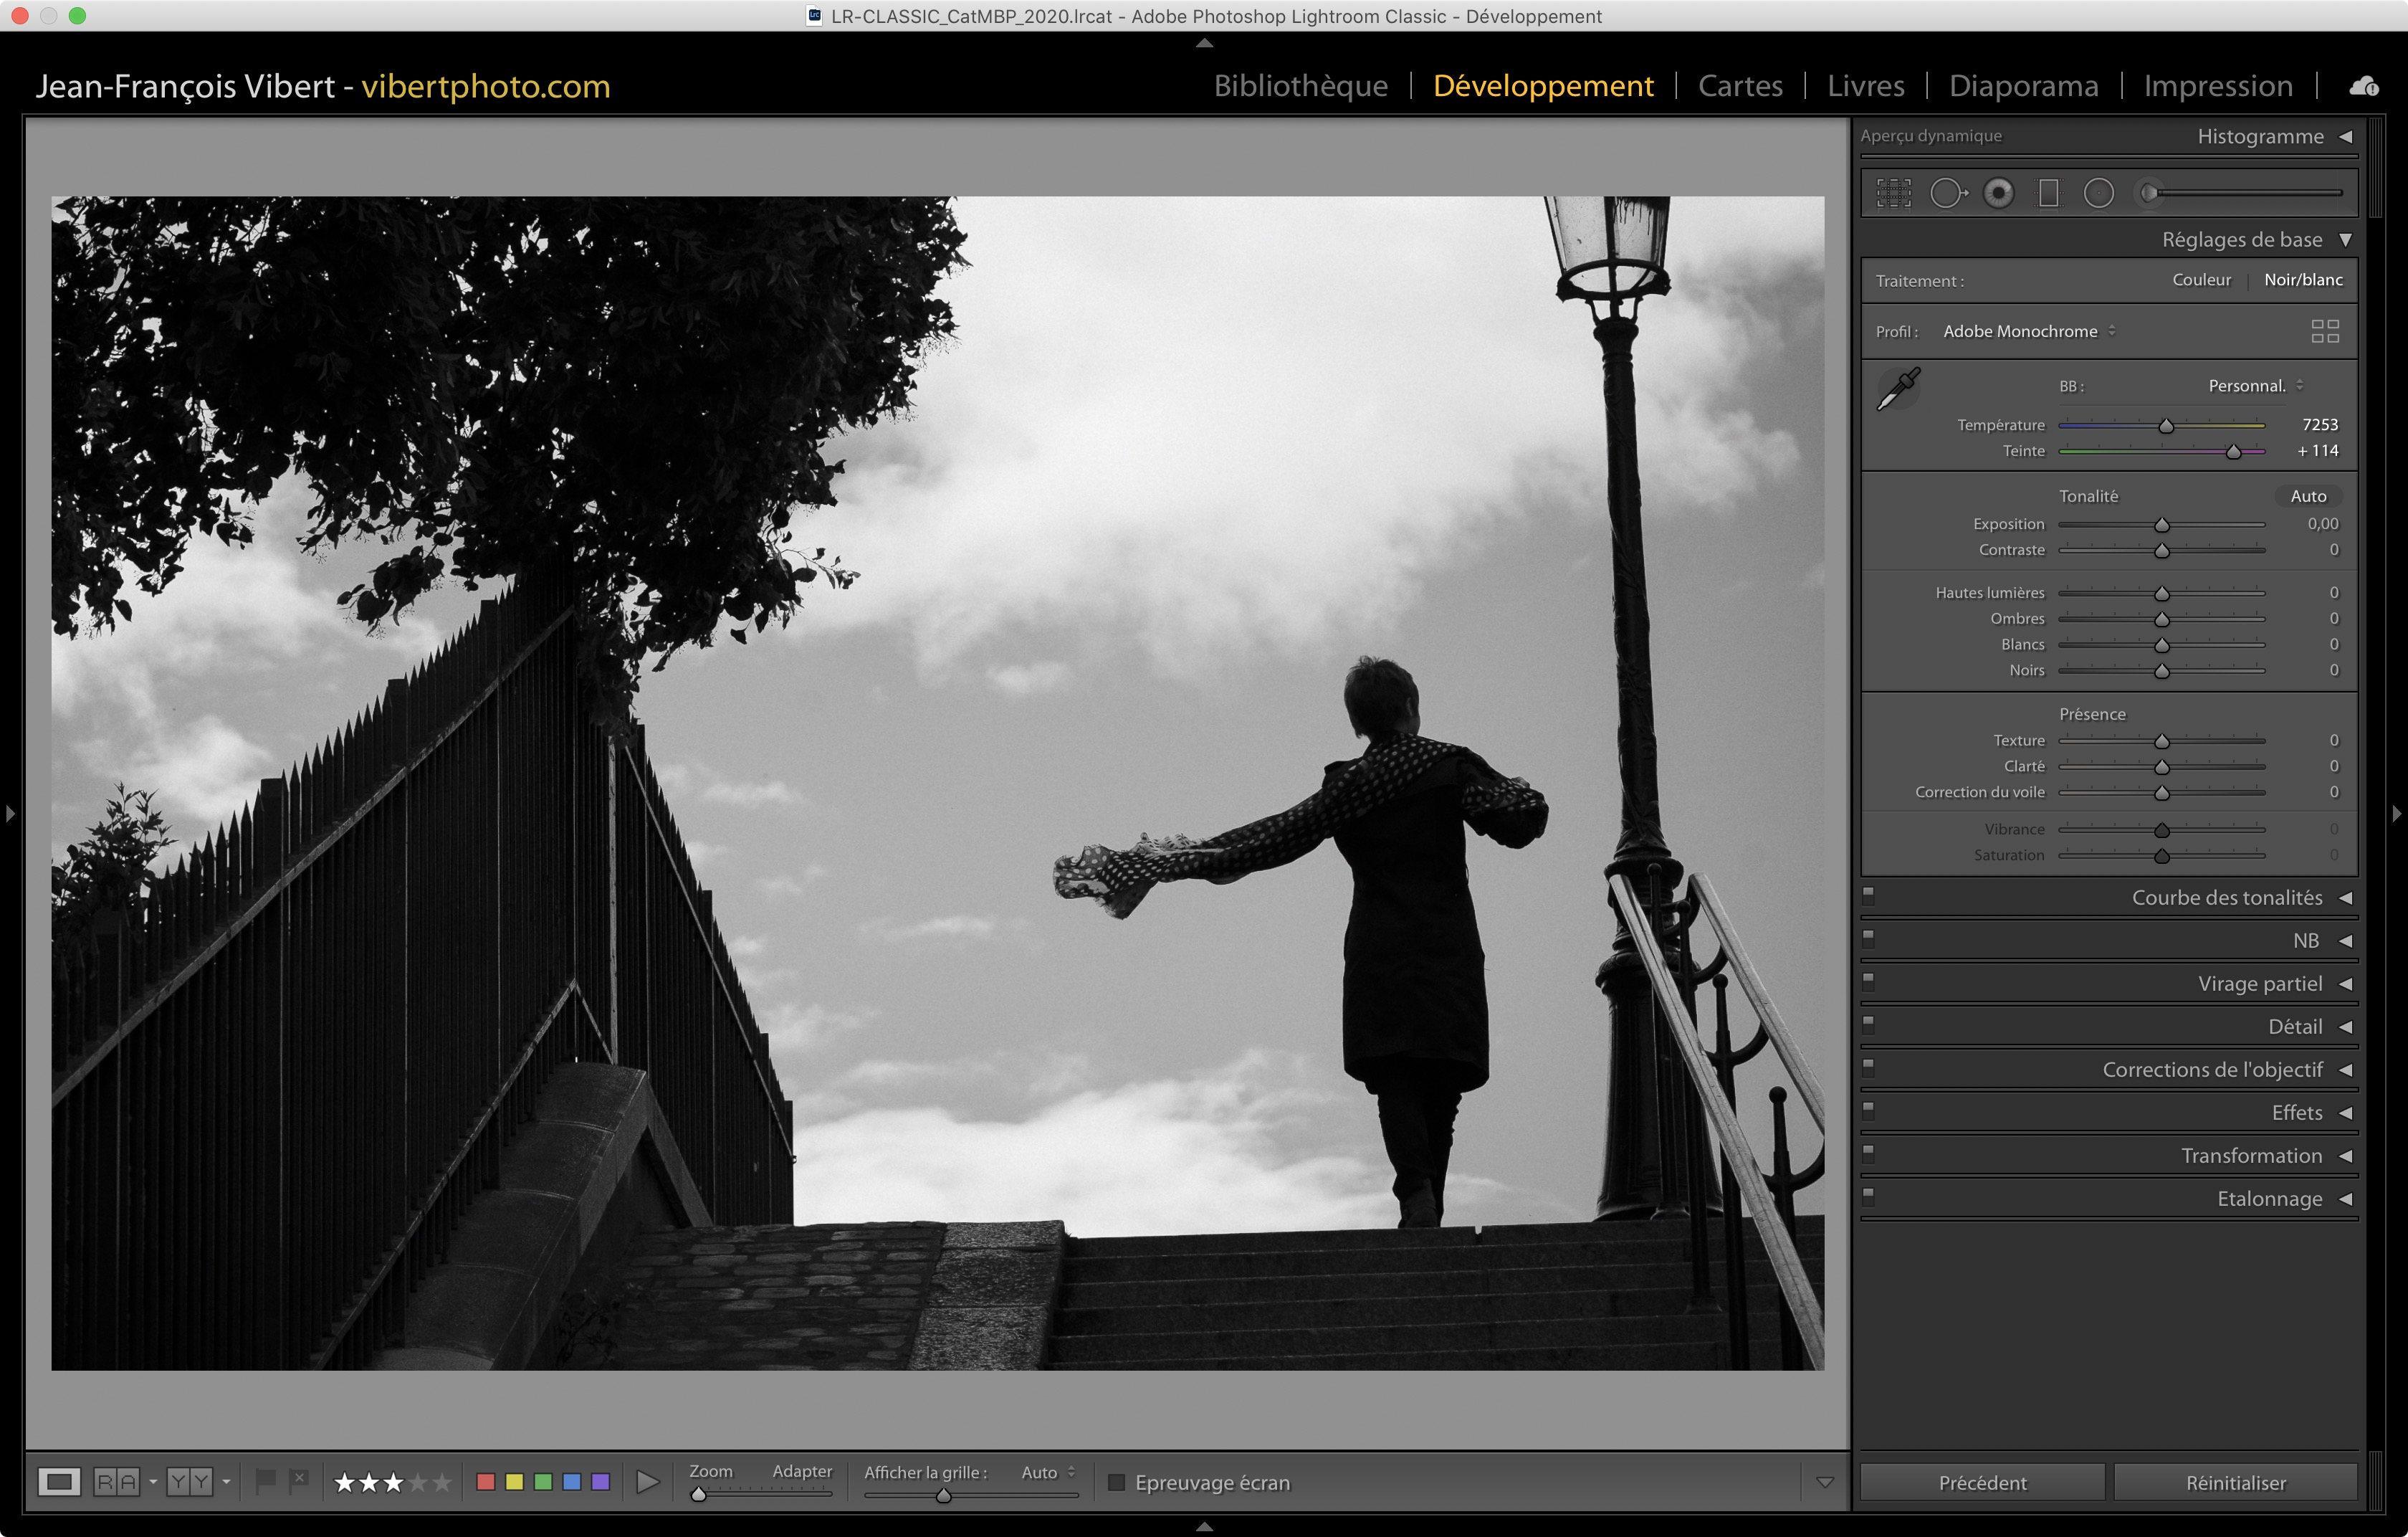2408x1537 pixels.
Task: Enable the Epreuvage écran checkbox
Action: tap(1116, 1482)
